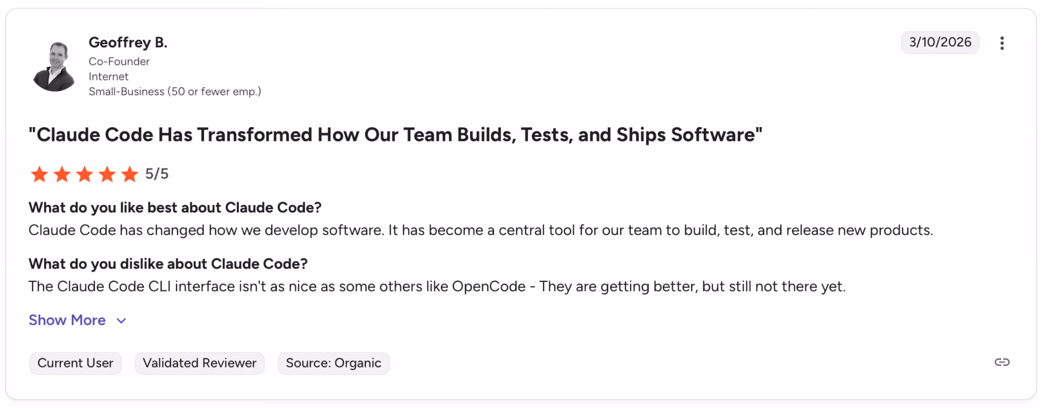Copy review link via chain icon
The width and height of the screenshot is (1052, 408).
(1002, 362)
